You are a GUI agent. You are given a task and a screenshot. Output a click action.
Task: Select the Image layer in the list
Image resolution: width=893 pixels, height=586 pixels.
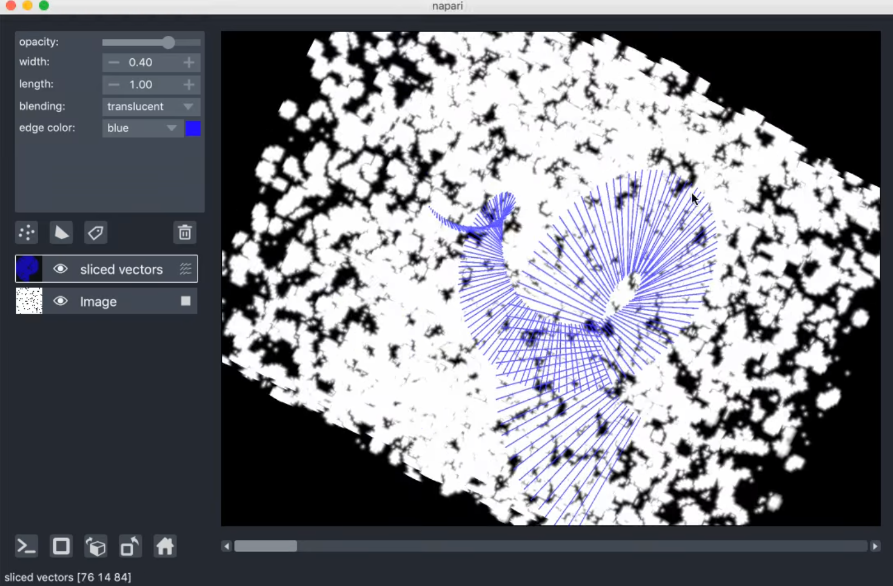pyautogui.click(x=98, y=301)
